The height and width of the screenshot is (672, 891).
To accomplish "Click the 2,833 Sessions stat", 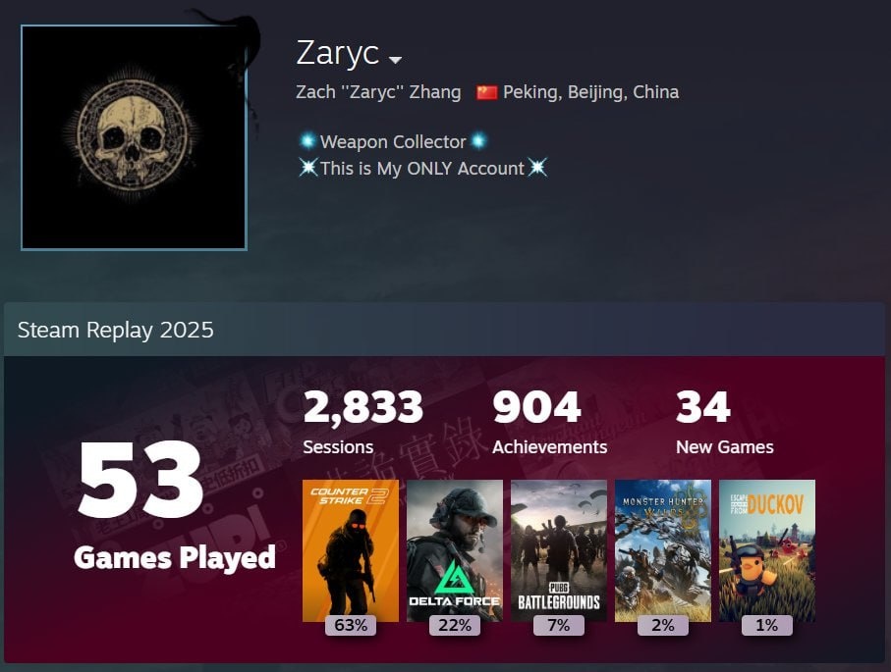I will coord(363,423).
